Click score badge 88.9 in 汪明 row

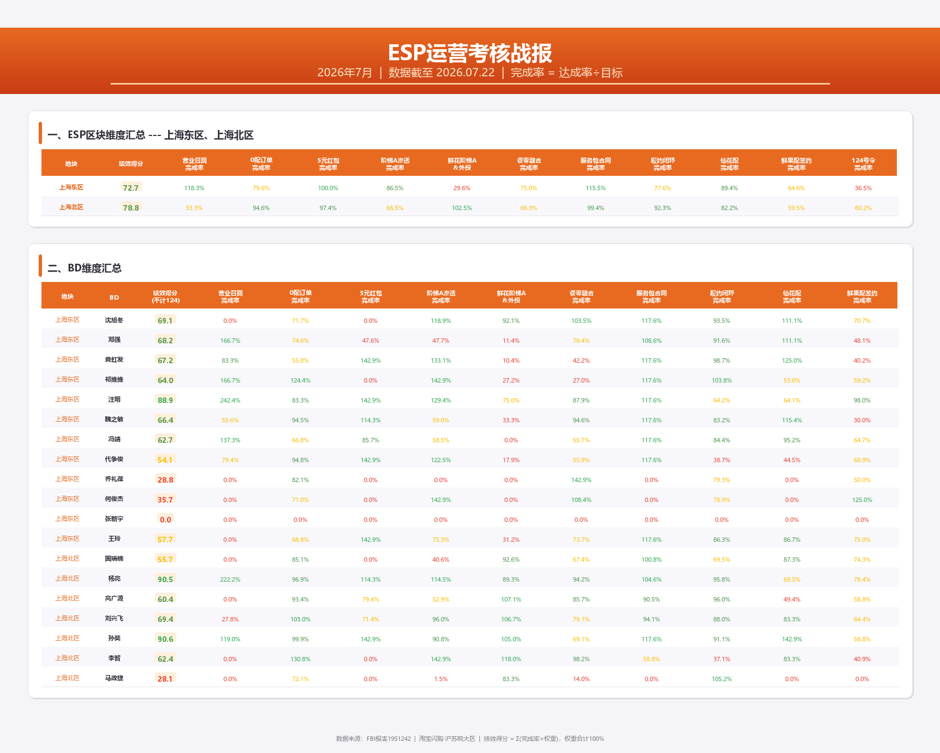[165, 400]
